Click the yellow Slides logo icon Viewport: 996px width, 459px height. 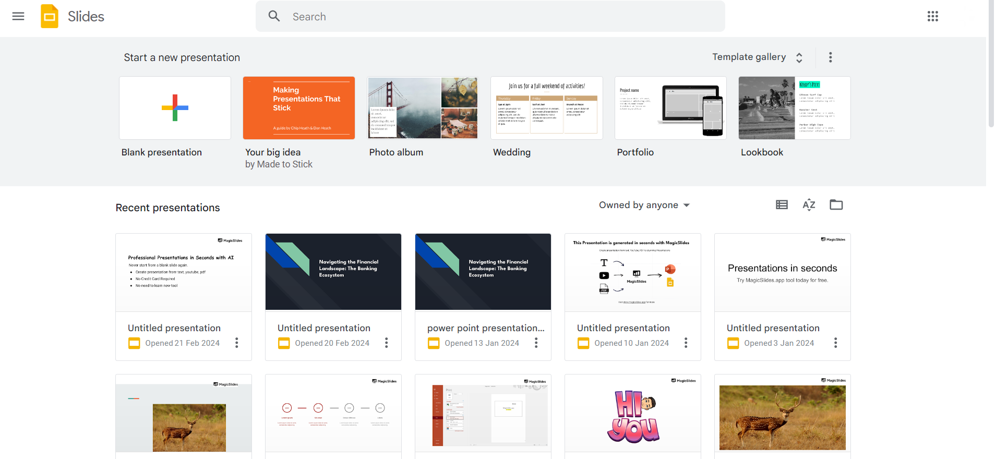tap(50, 16)
